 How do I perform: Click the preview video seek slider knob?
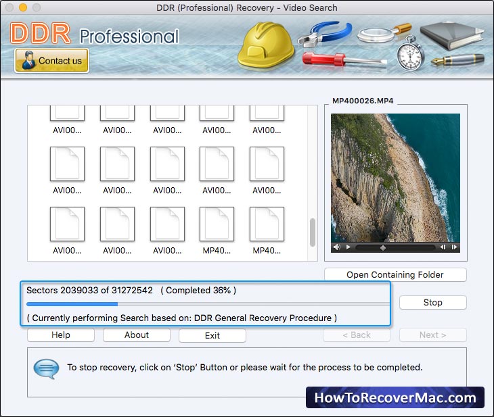383,247
